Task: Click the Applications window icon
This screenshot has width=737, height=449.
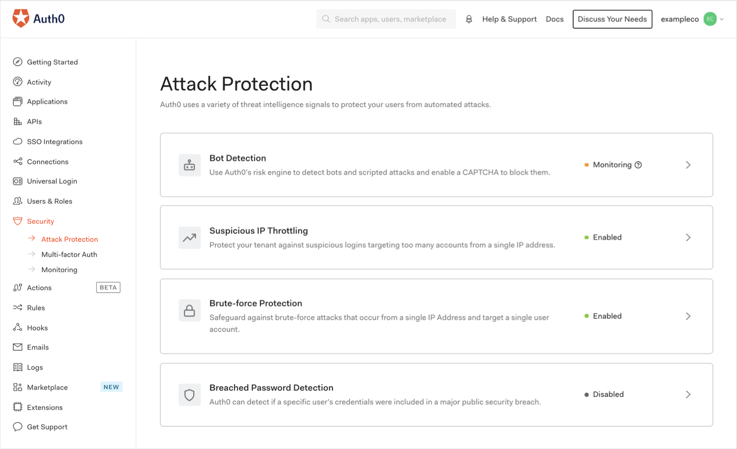Action: [18, 101]
